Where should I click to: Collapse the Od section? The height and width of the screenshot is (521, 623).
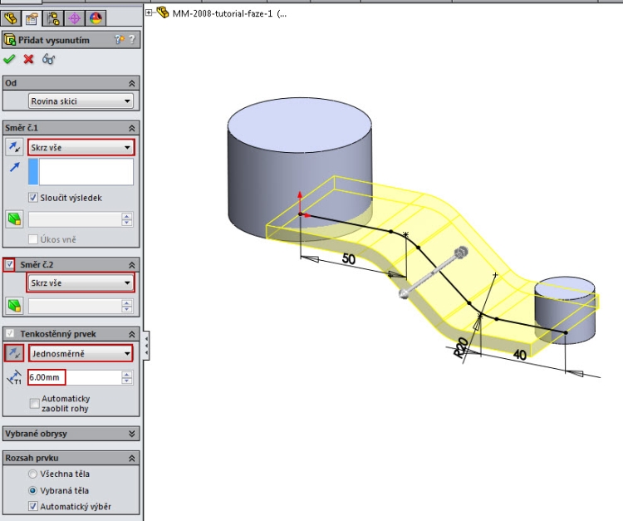click(x=131, y=83)
